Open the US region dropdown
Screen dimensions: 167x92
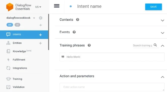click(x=38, y=7)
